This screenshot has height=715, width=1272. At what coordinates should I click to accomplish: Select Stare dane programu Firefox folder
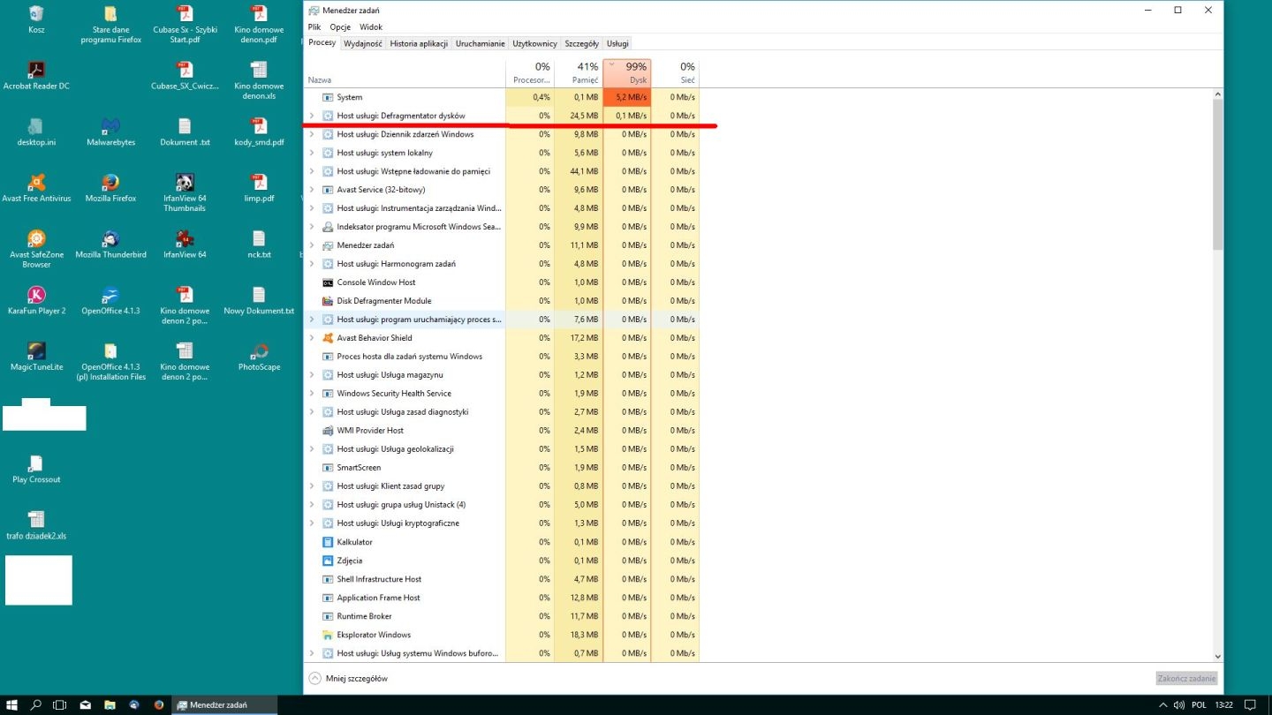(110, 24)
